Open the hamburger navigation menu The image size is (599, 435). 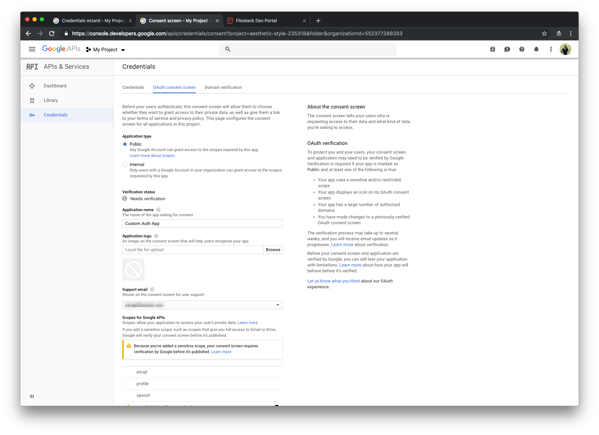(x=32, y=49)
